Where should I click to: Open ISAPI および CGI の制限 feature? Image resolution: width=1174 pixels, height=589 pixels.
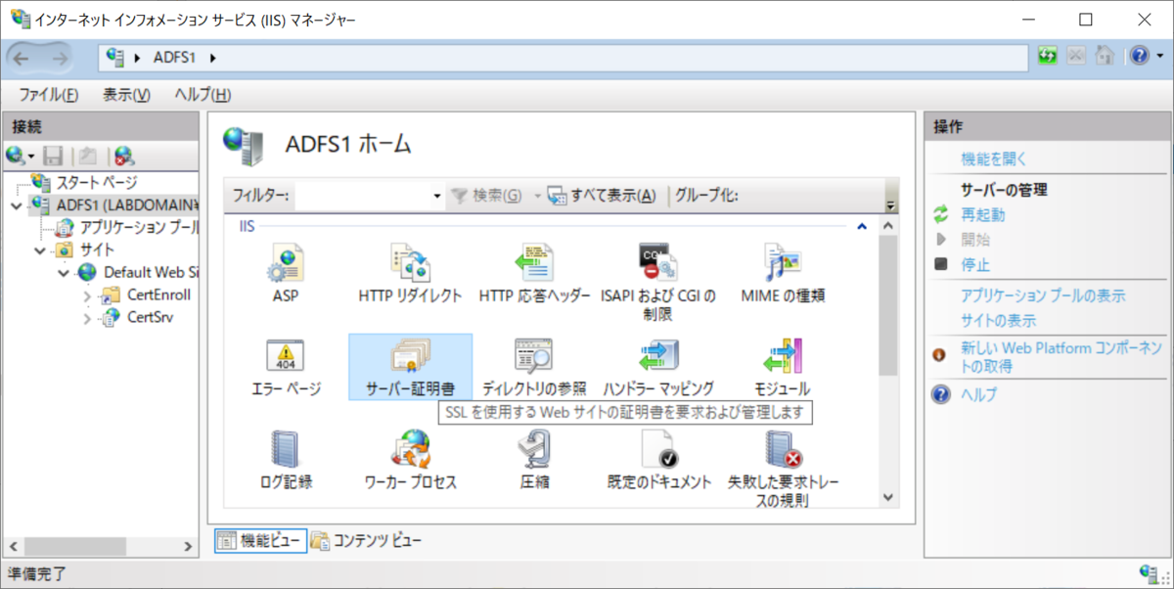(x=658, y=283)
